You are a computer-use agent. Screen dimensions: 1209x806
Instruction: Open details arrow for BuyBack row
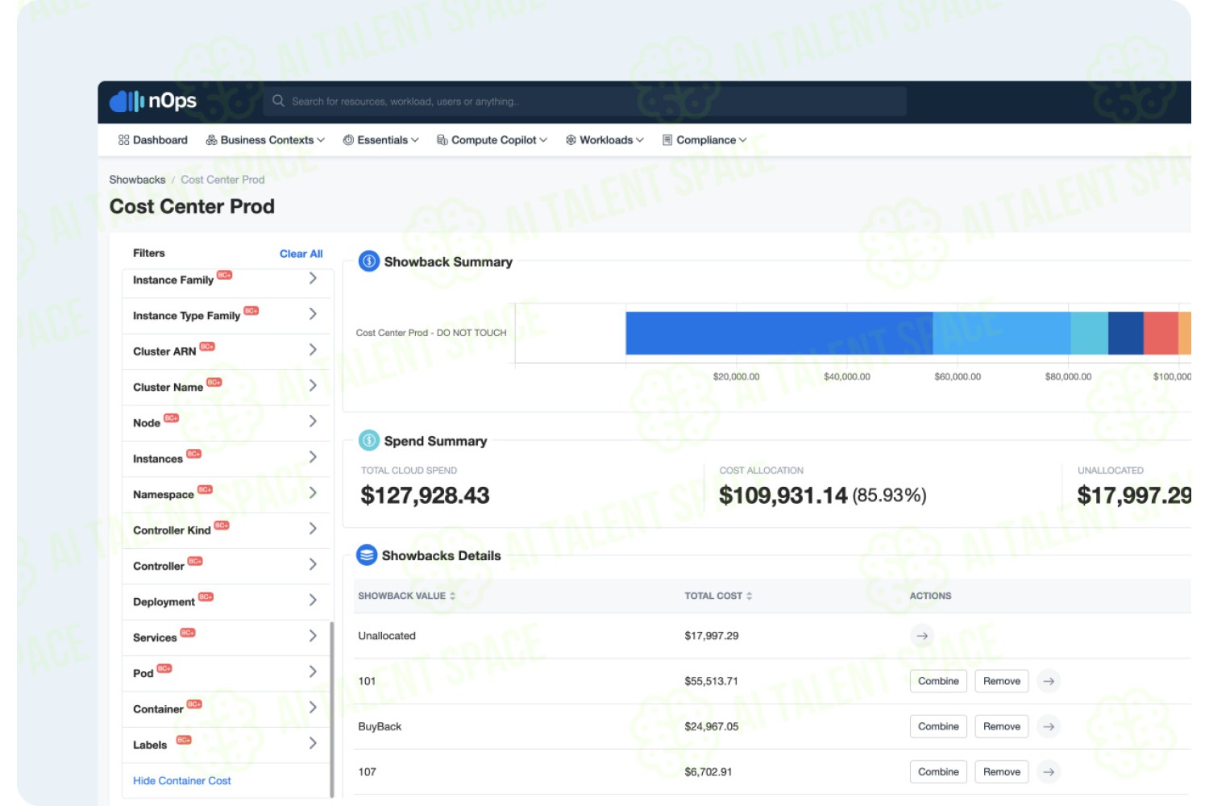point(1048,726)
